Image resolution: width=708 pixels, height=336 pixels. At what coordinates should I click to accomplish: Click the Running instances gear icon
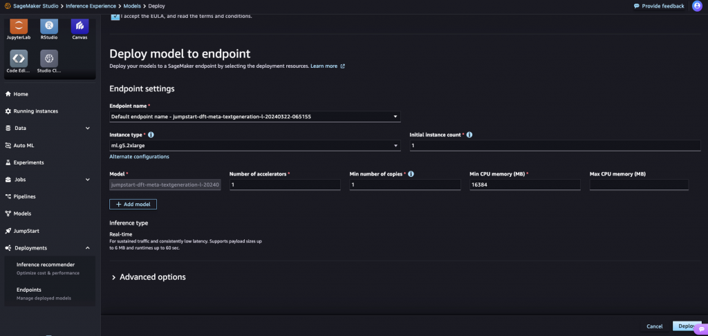[8, 111]
